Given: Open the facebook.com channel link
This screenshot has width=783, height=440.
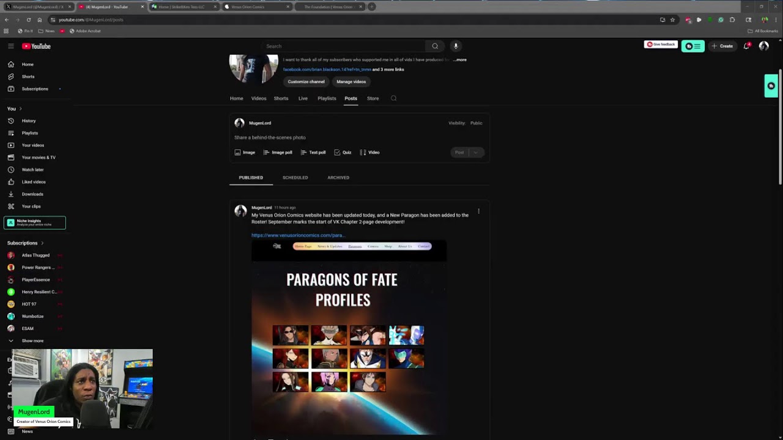Looking at the screenshot, I should pos(327,70).
